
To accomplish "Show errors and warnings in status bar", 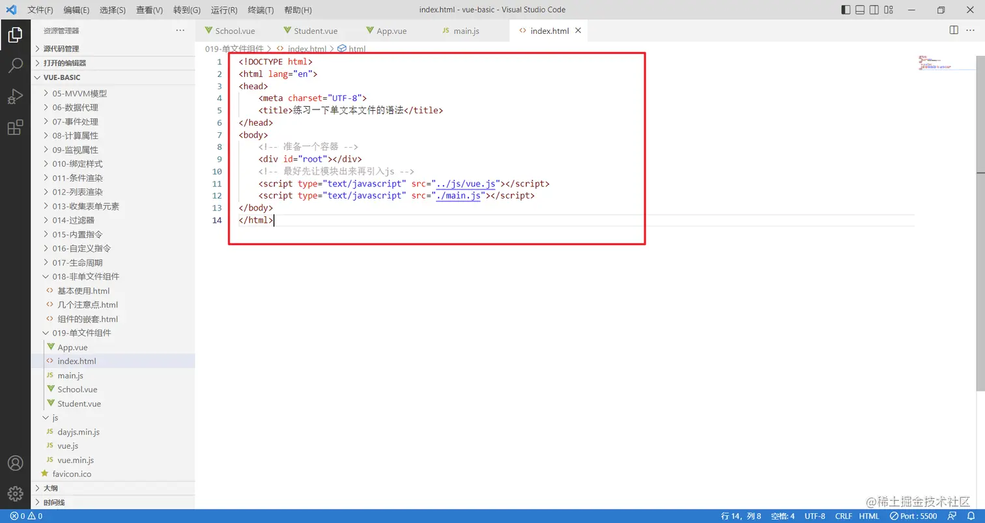I will (26, 516).
